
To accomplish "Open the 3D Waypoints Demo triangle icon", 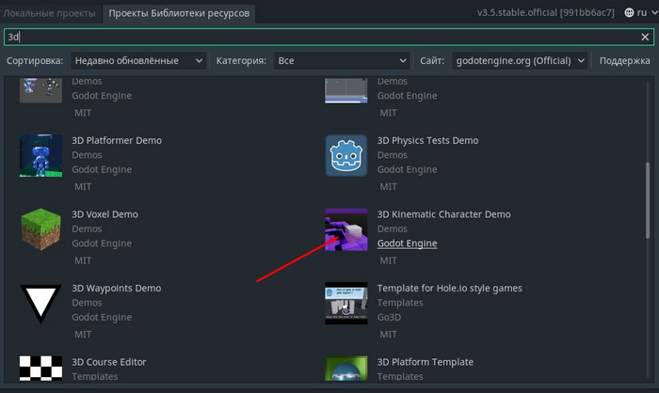I will coord(40,303).
